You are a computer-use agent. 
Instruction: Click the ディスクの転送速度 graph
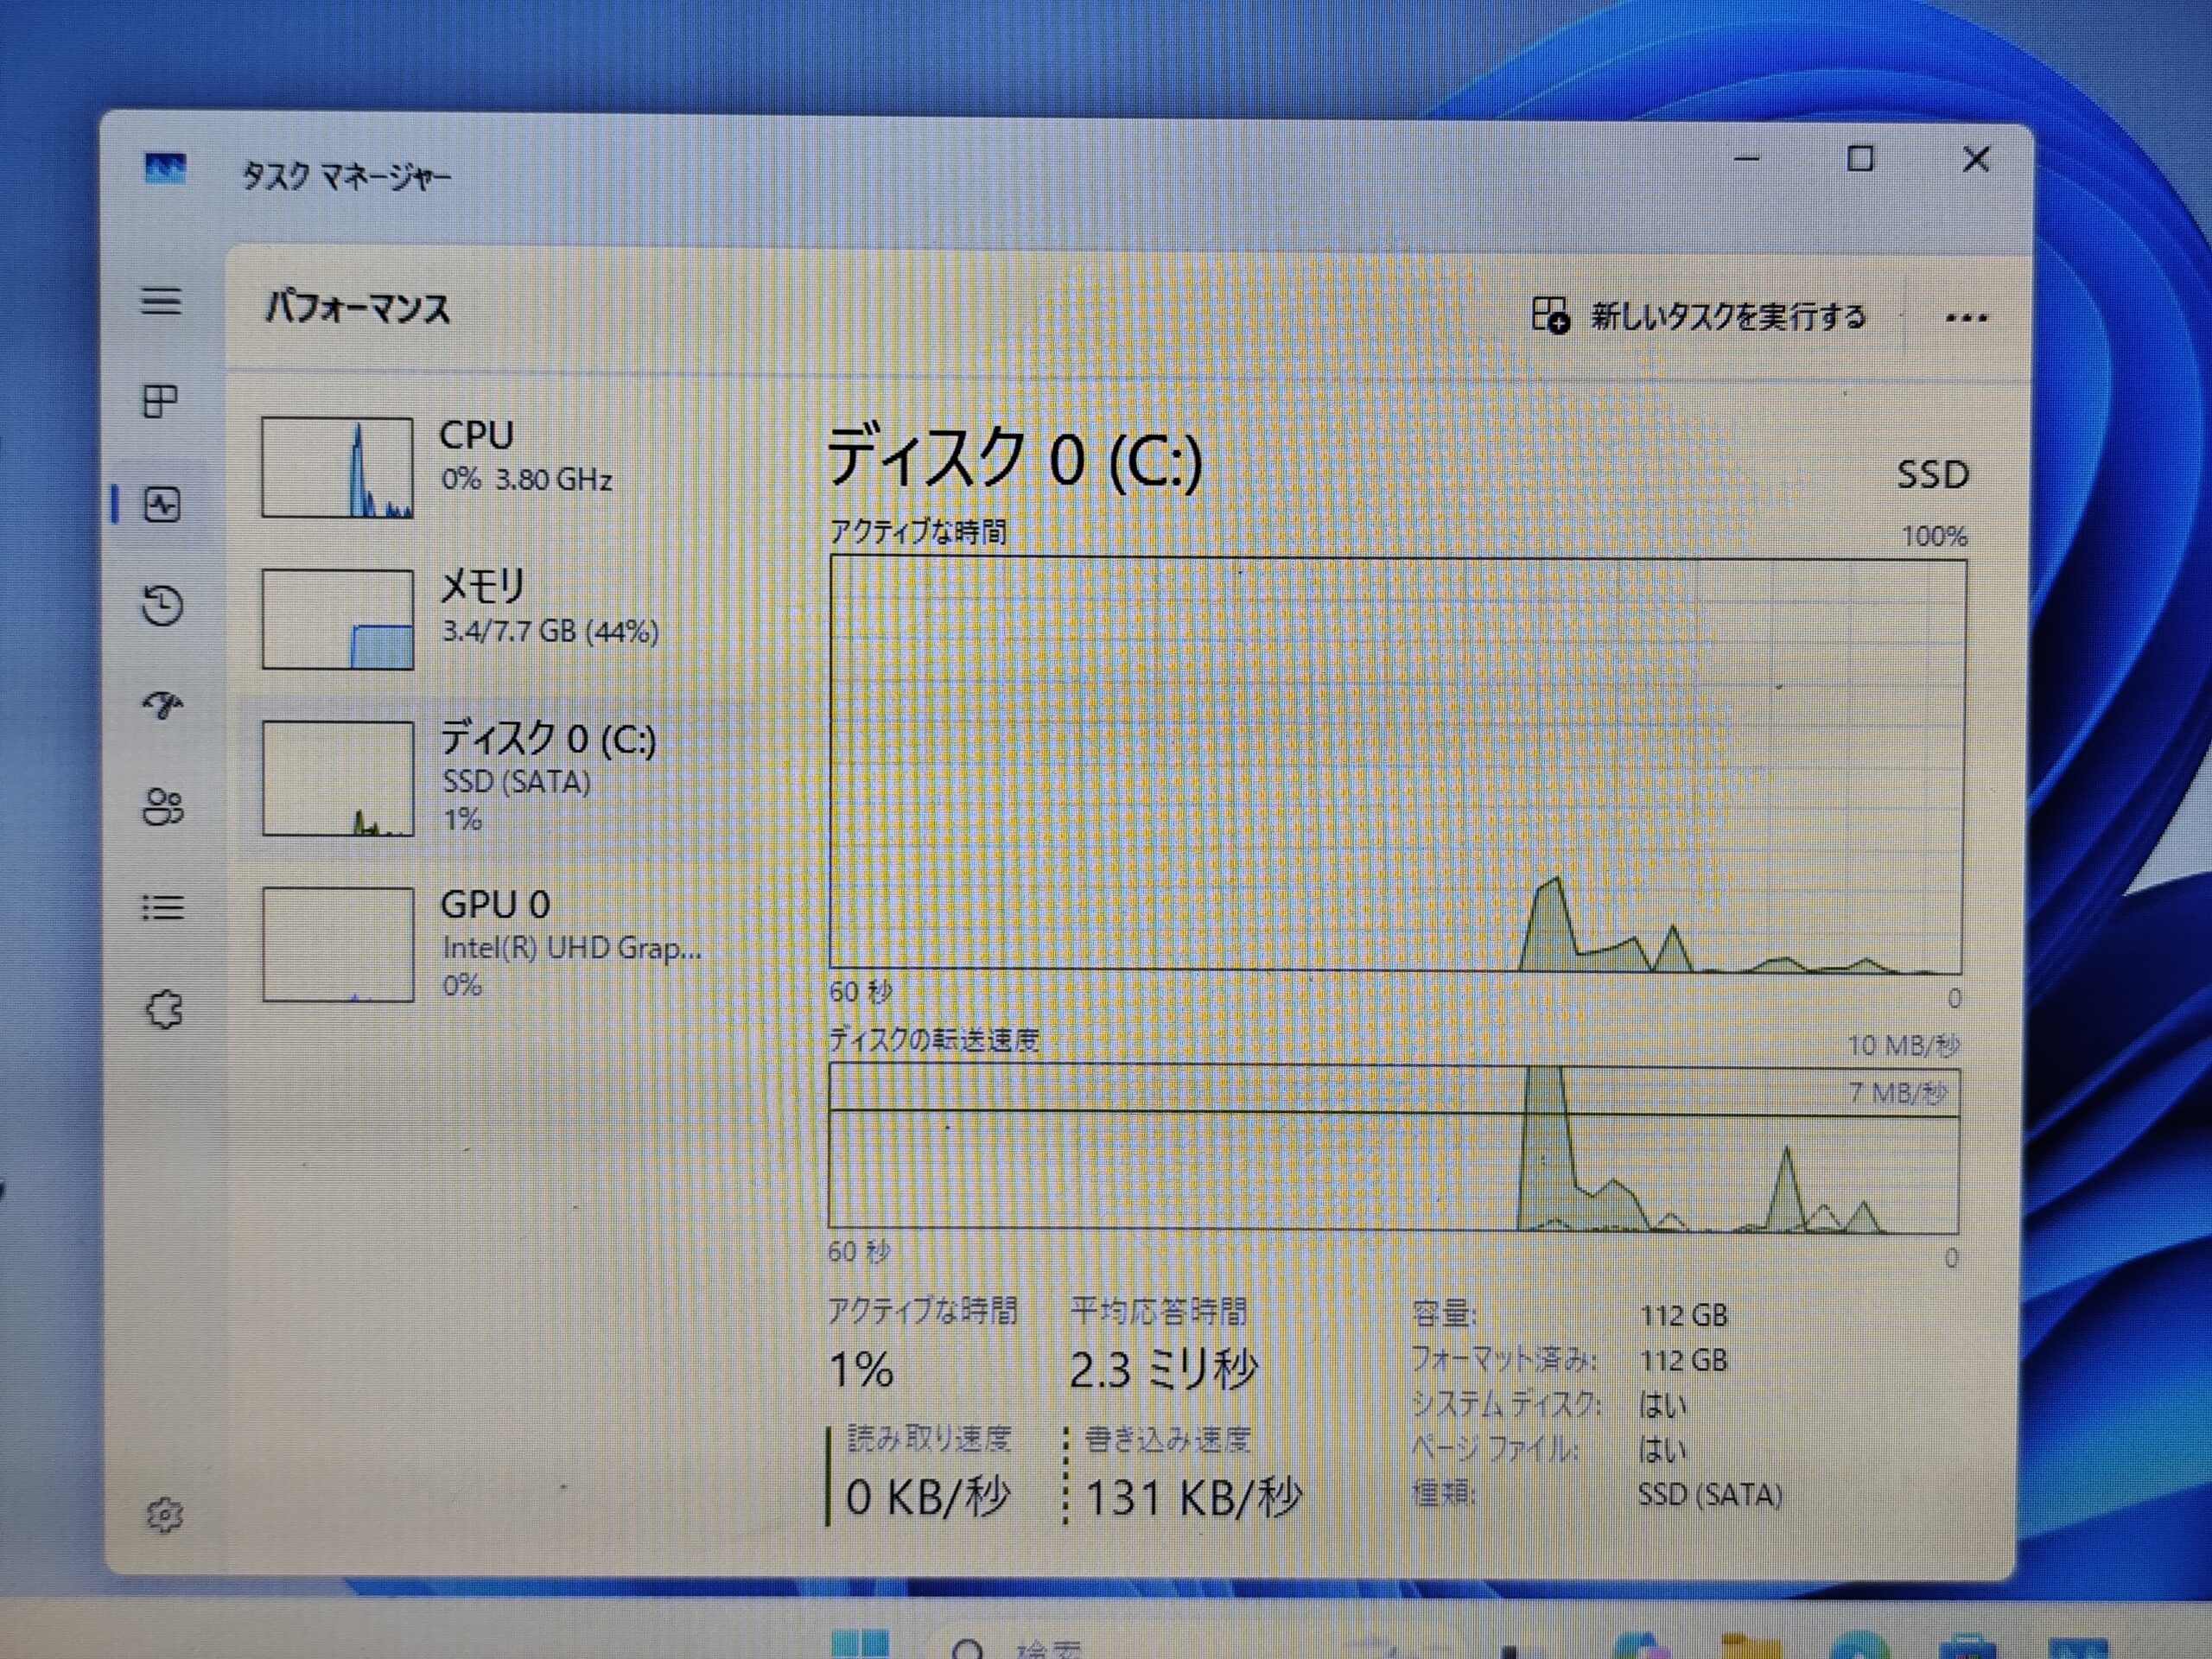click(1393, 1148)
